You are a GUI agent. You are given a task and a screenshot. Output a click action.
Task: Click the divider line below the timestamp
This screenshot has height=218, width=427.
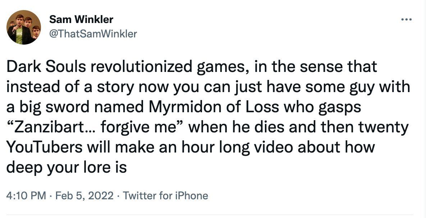point(210,215)
